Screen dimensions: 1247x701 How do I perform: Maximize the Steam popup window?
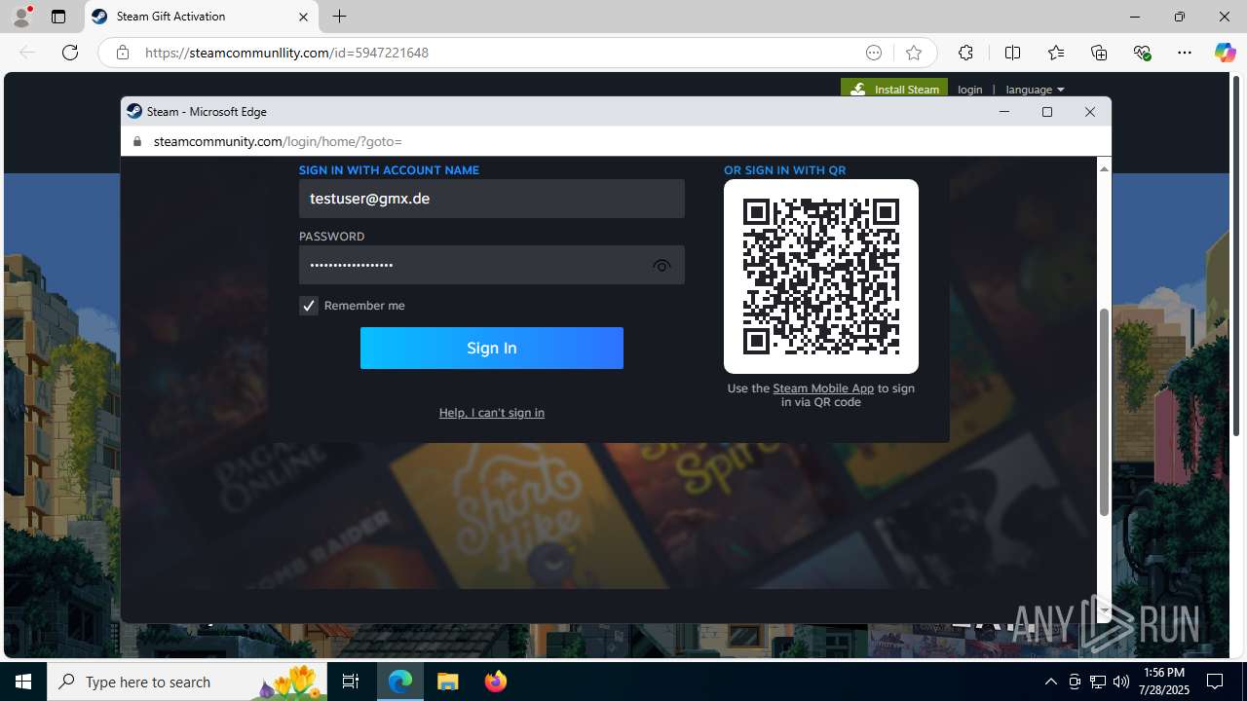tap(1047, 112)
